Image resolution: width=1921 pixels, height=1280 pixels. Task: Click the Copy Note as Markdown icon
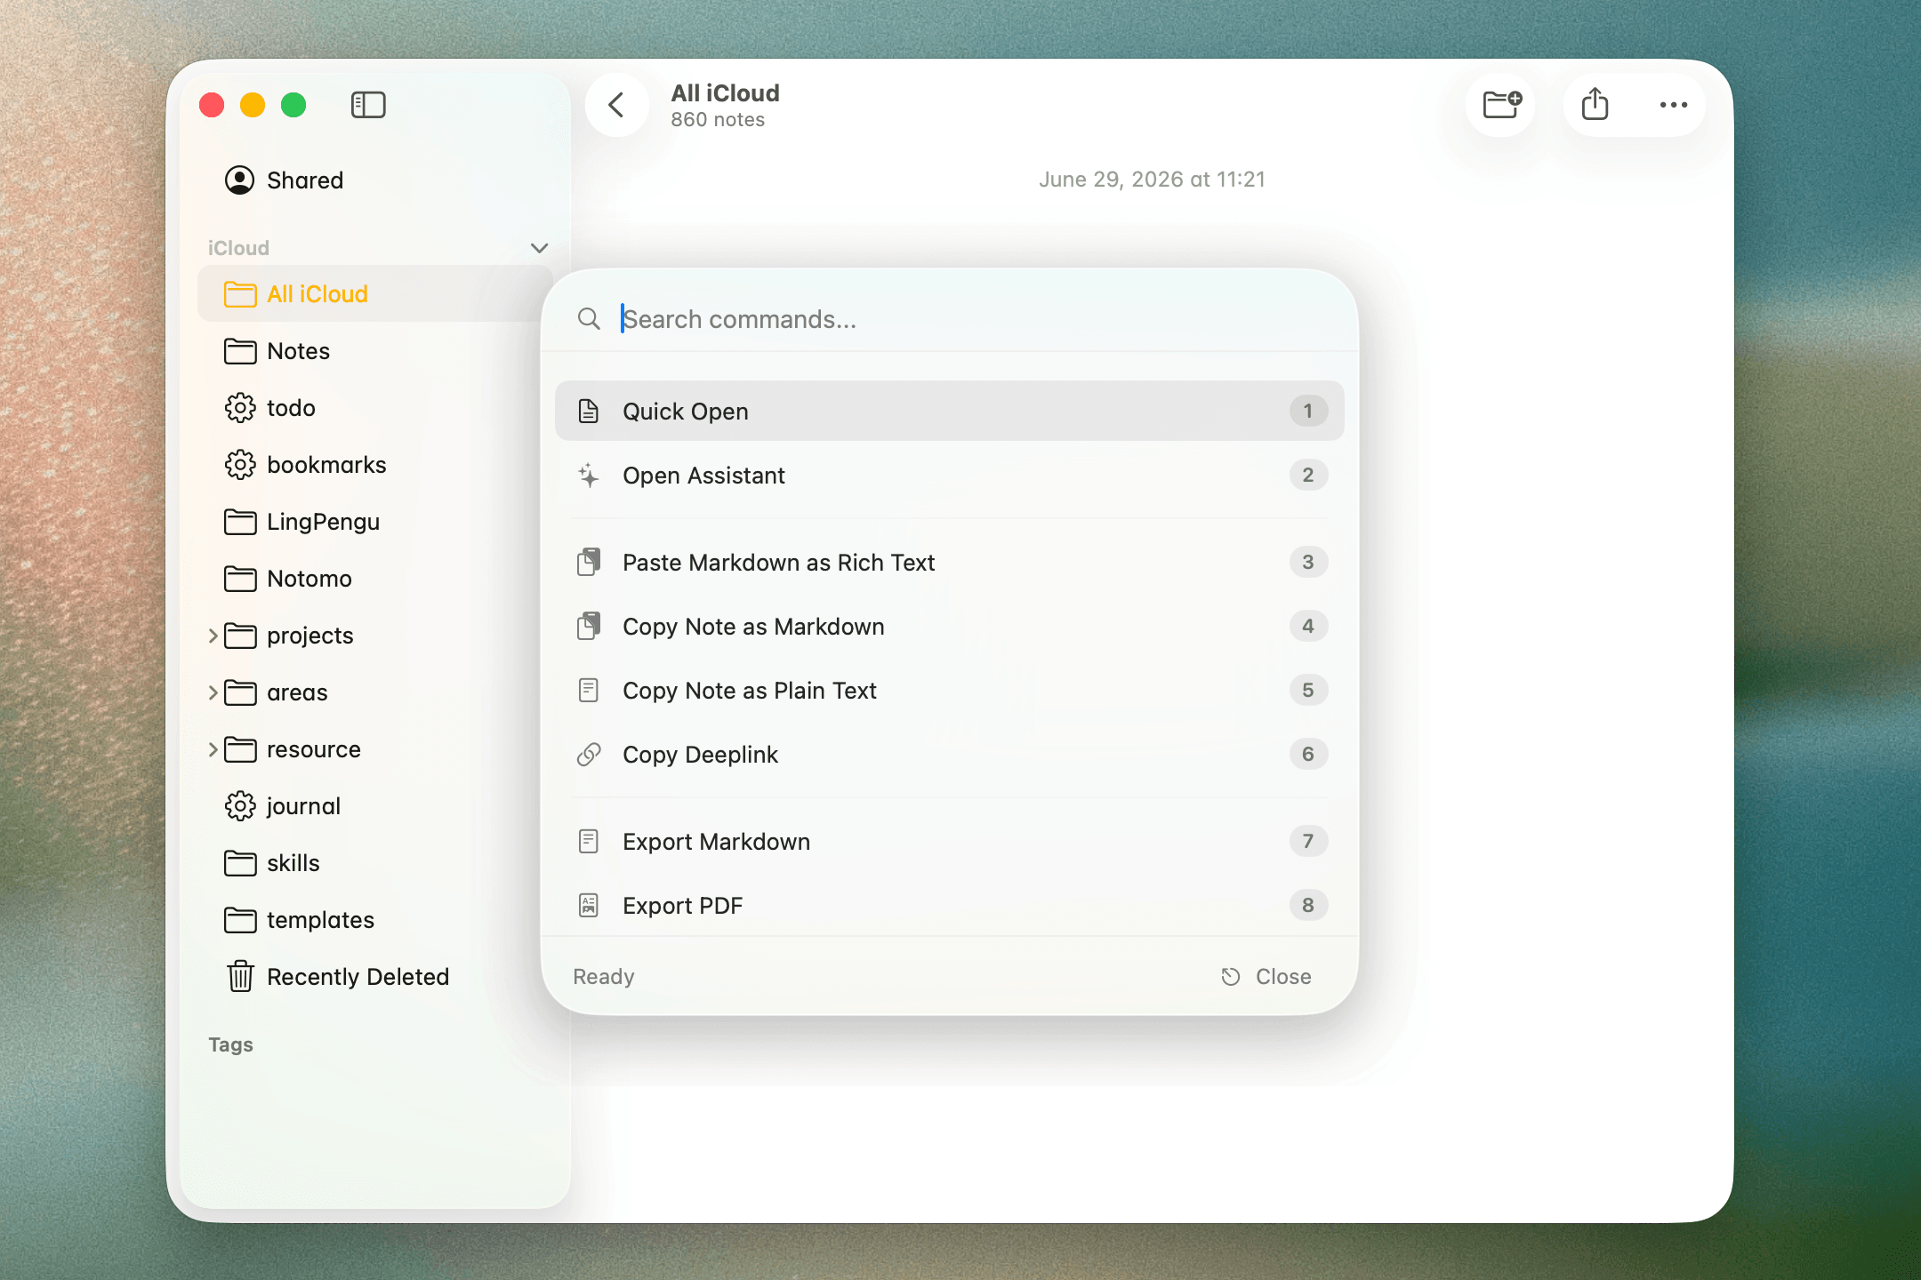pos(589,627)
